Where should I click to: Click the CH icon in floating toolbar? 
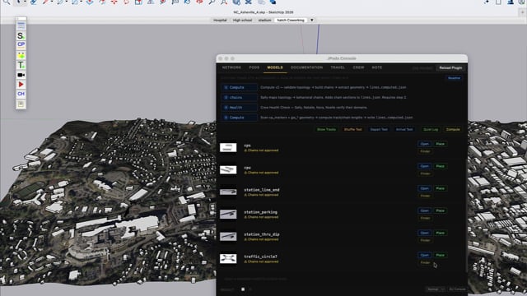click(21, 94)
